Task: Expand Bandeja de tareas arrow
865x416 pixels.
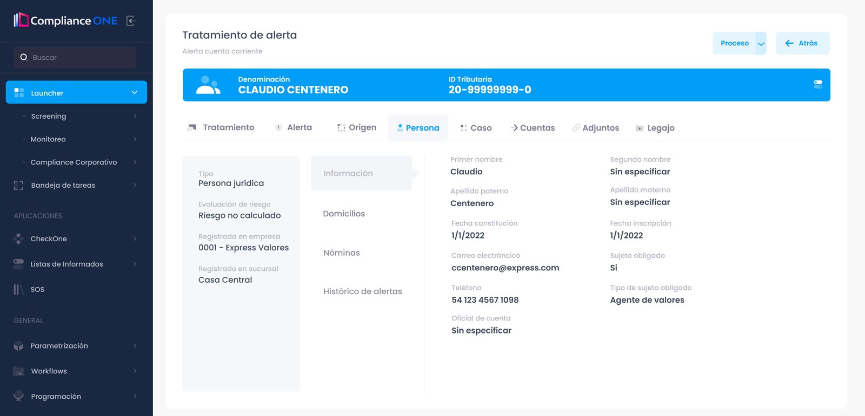Action: pyautogui.click(x=135, y=185)
